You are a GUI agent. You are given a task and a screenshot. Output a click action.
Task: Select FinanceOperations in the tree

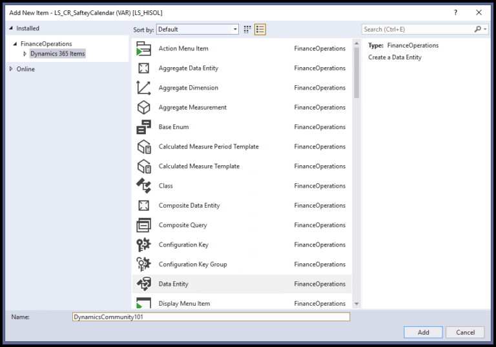tap(46, 43)
